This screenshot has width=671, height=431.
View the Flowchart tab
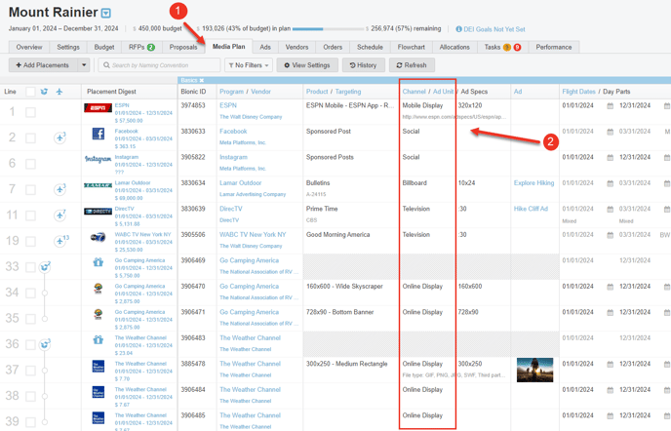411,47
